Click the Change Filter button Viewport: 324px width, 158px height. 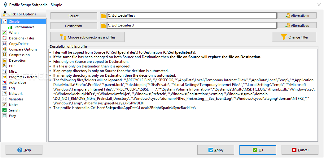[294, 37]
